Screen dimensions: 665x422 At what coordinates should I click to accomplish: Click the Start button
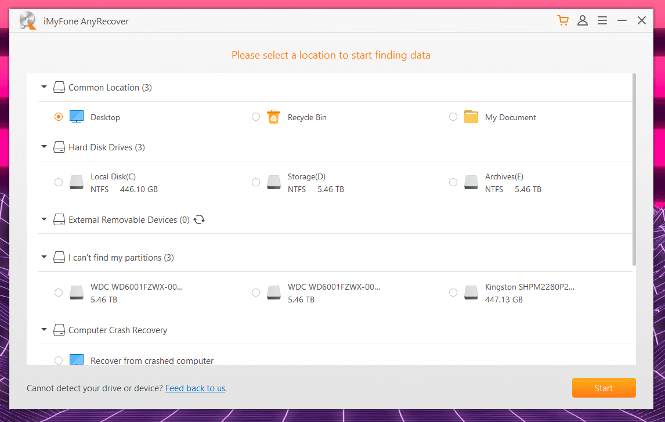click(x=603, y=388)
